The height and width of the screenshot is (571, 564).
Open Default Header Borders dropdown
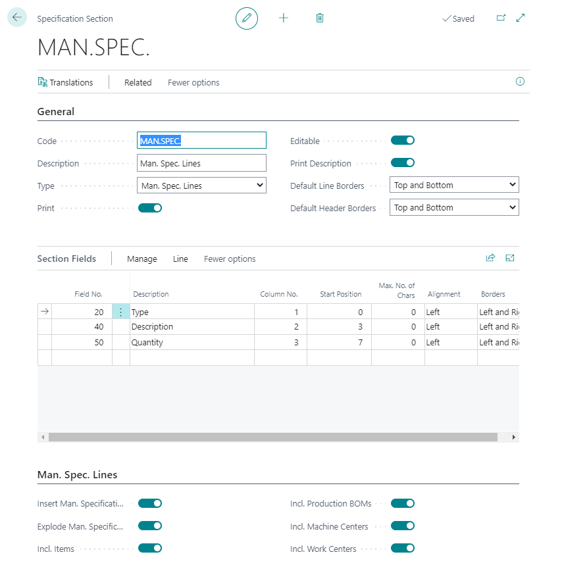[454, 208]
